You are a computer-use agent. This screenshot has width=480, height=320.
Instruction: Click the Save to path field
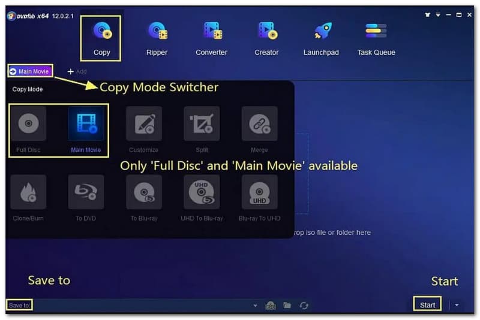[x=142, y=306]
